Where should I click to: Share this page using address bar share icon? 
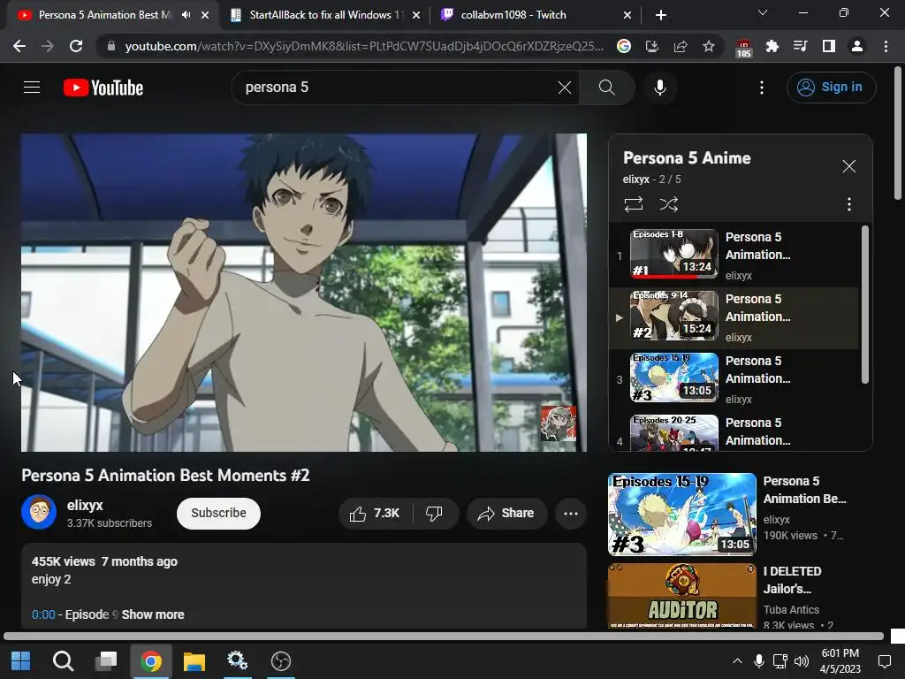(681, 46)
